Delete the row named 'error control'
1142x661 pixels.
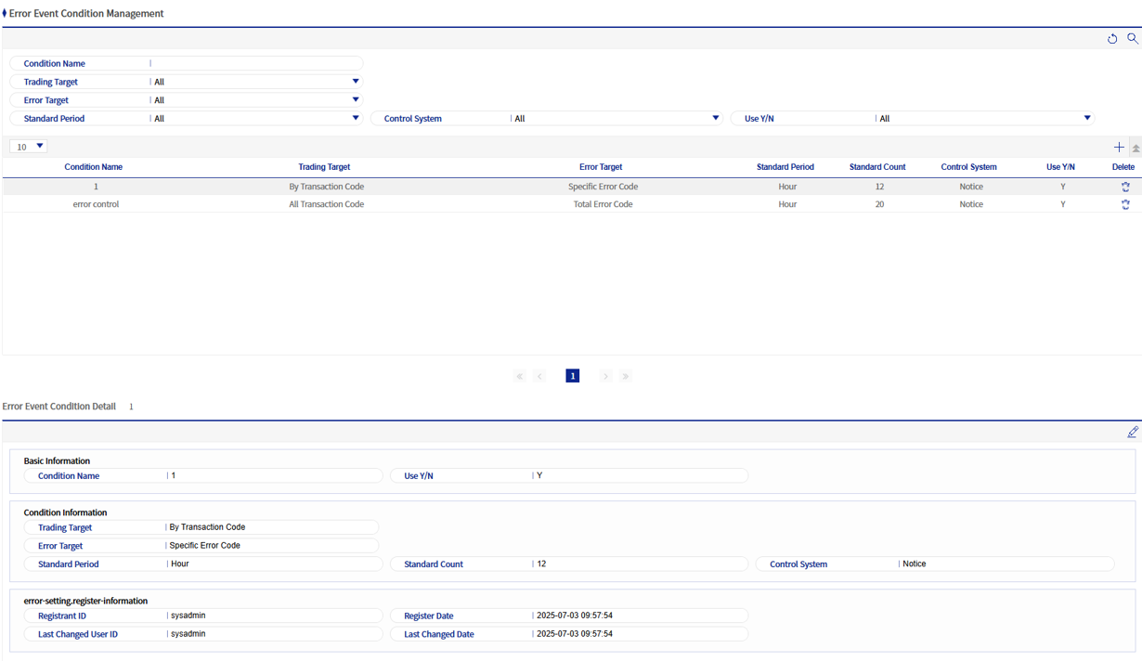1125,204
